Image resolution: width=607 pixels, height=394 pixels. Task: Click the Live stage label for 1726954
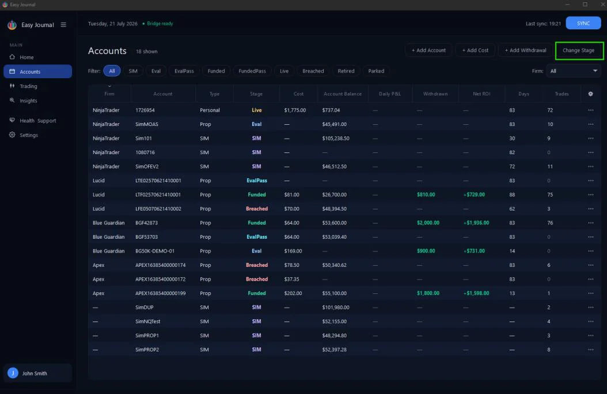point(257,110)
